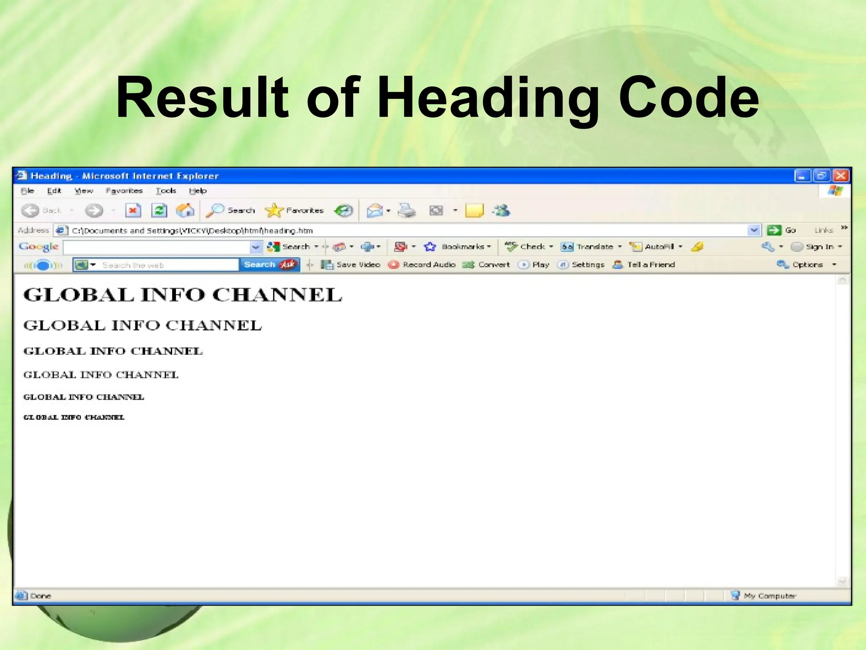866x650 pixels.
Task: Open the Tools menu
Action: pyautogui.click(x=165, y=191)
